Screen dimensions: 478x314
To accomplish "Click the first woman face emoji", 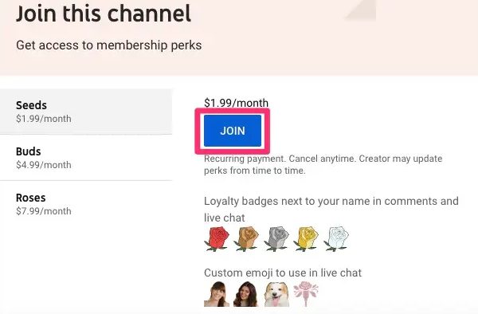I will coord(217,294).
